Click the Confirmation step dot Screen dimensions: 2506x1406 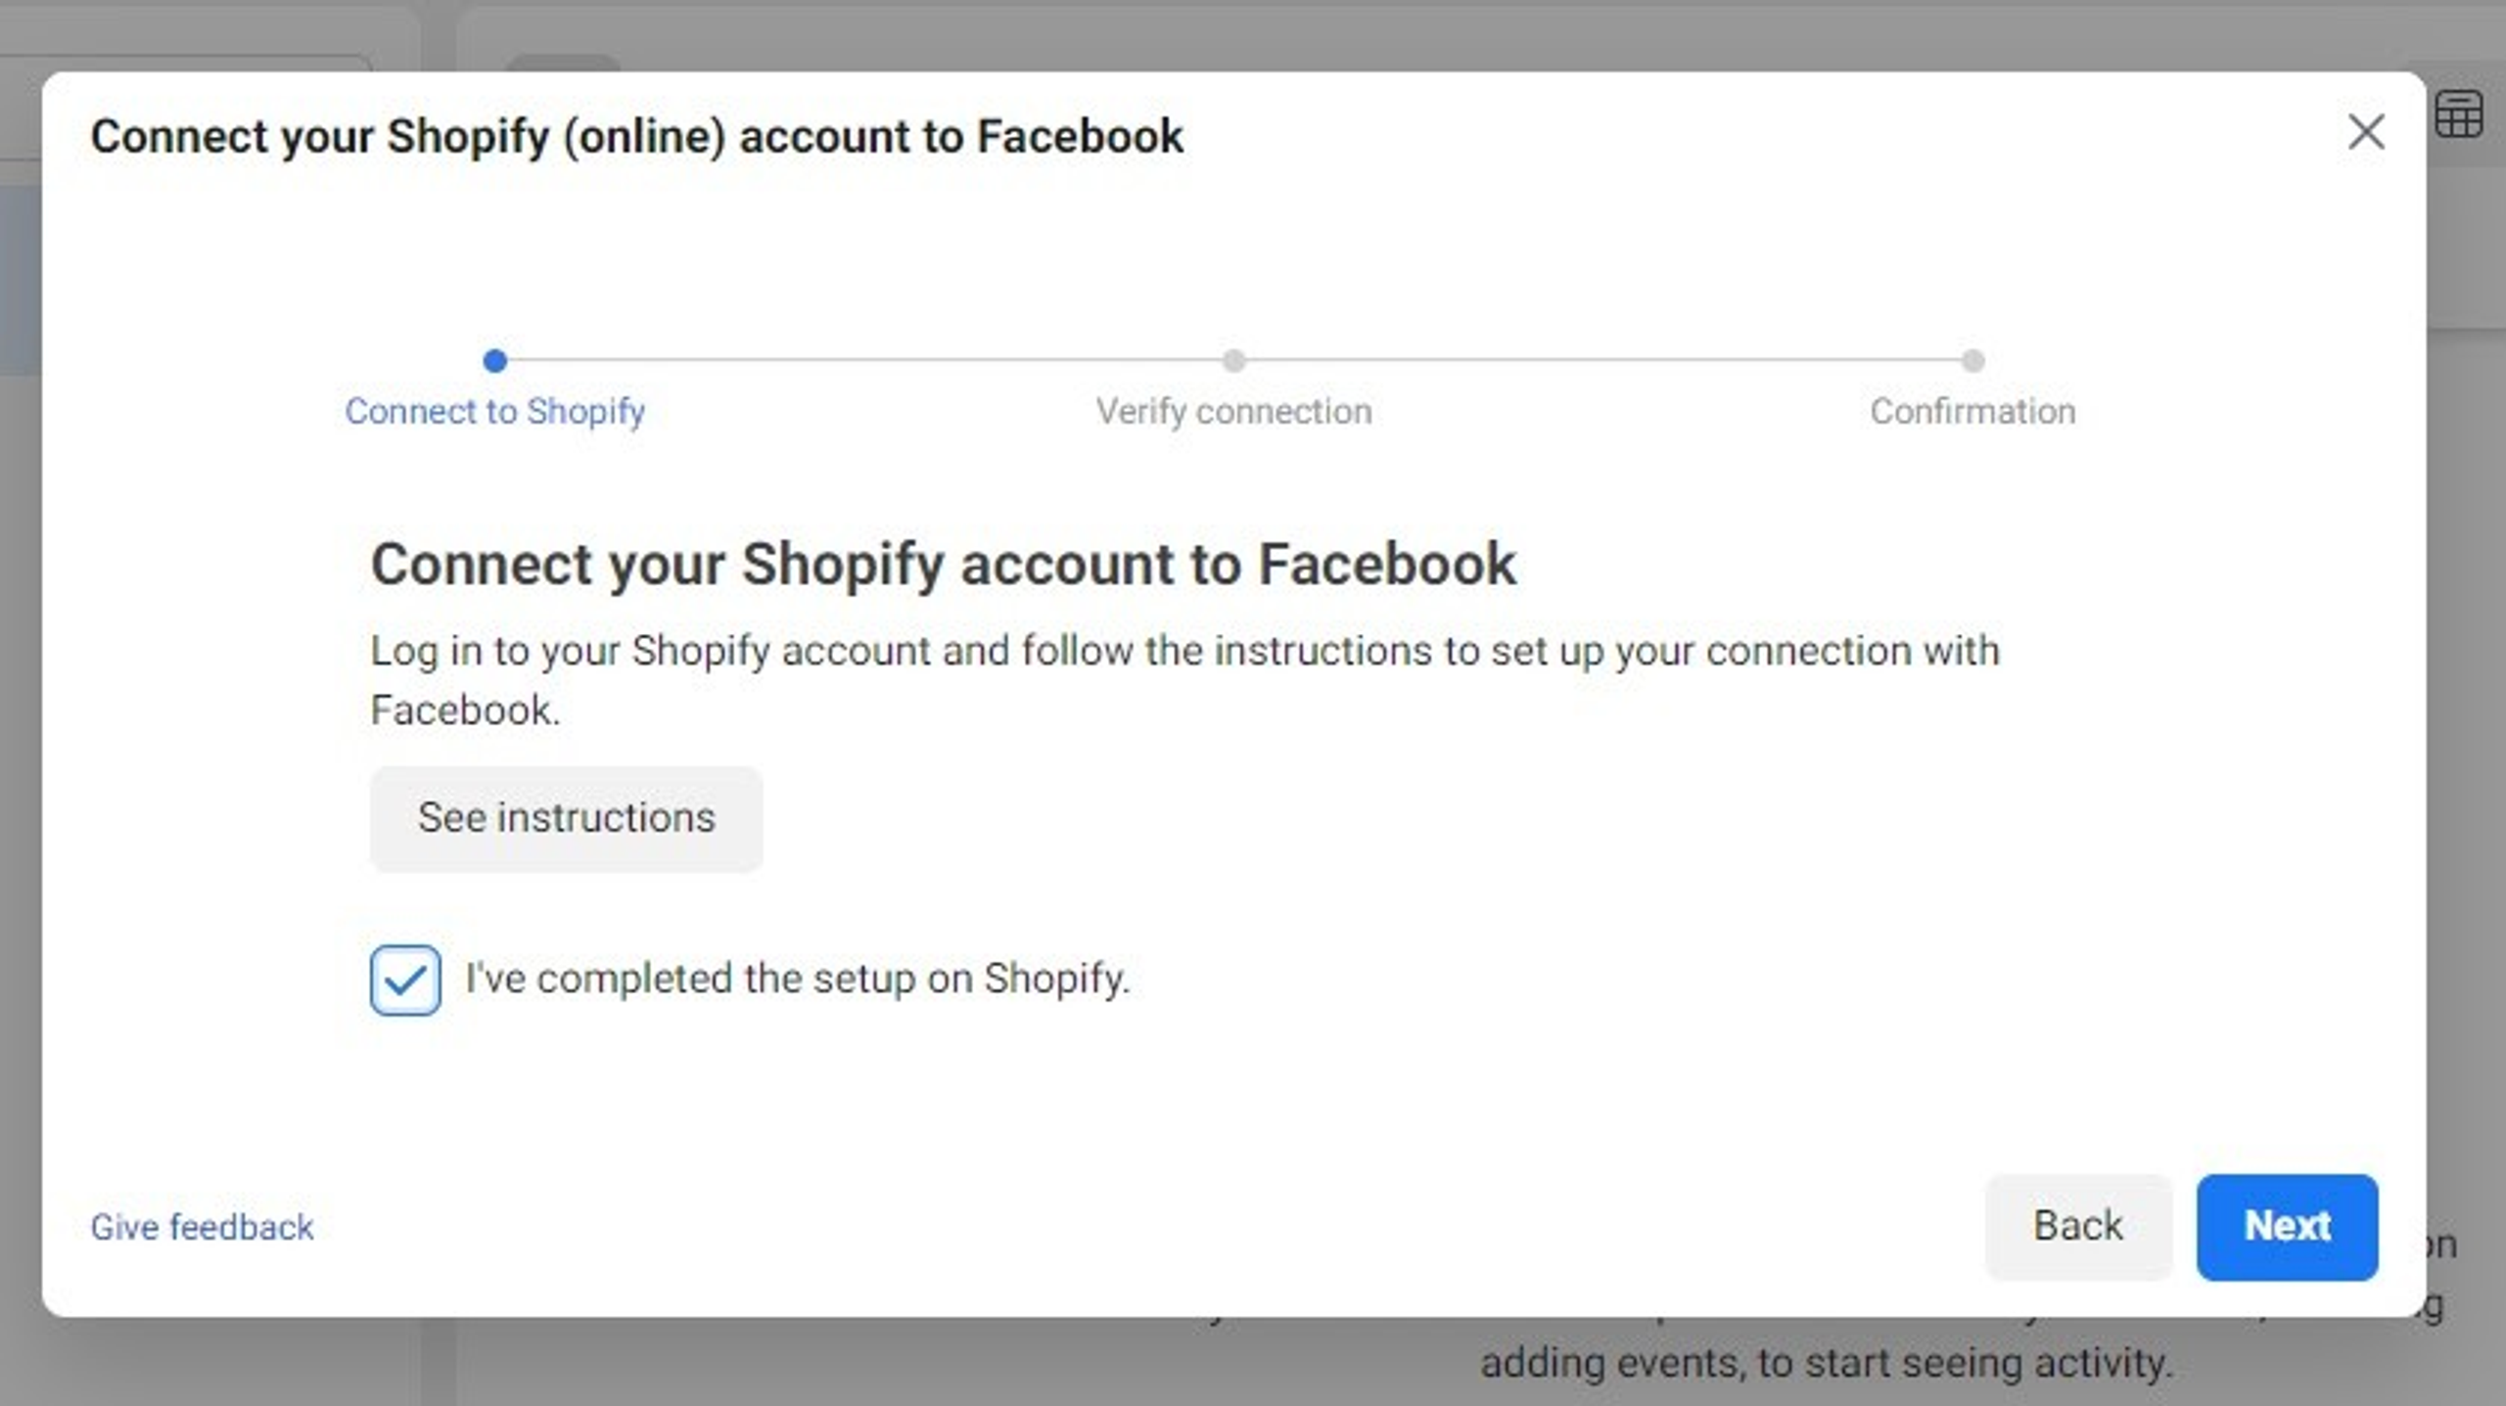1972,361
